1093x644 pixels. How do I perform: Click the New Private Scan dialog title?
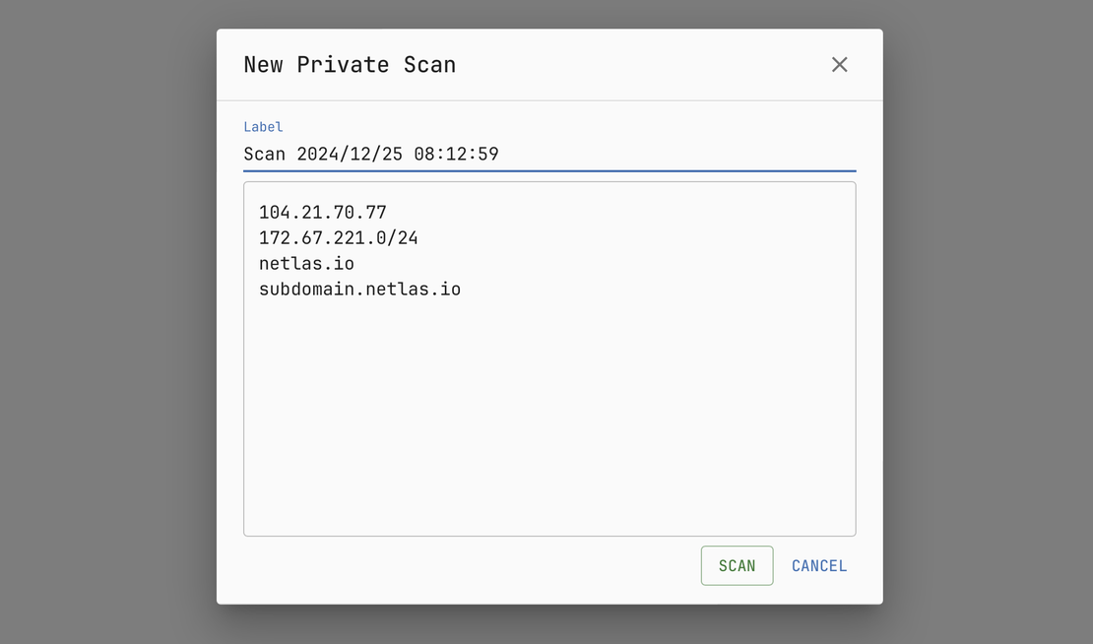point(350,64)
